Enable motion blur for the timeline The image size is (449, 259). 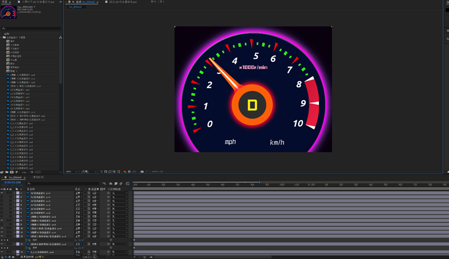pyautogui.click(x=121, y=184)
